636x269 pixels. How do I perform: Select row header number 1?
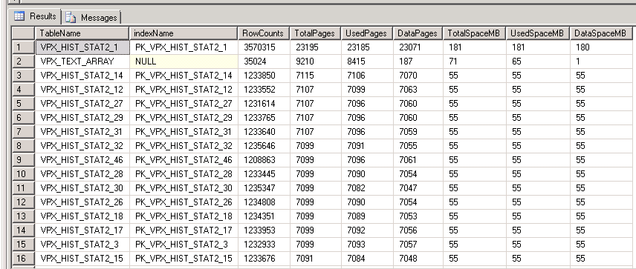tap(23, 47)
